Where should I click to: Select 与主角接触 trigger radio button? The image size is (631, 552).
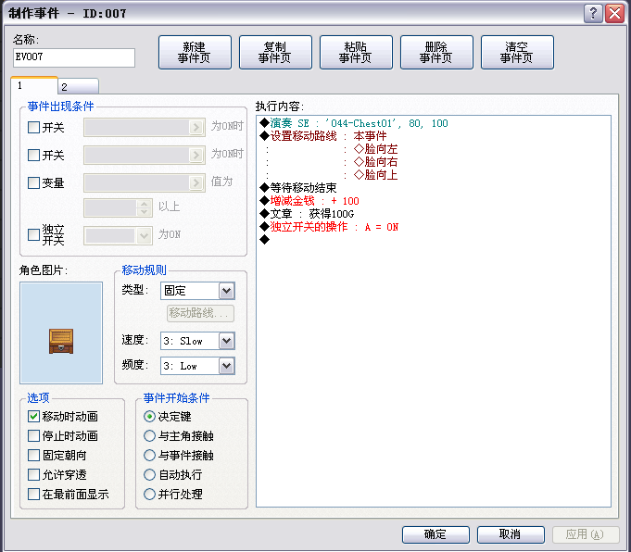pyautogui.click(x=149, y=435)
